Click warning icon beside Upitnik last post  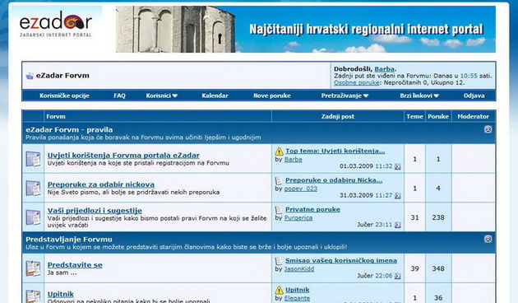click(280, 290)
